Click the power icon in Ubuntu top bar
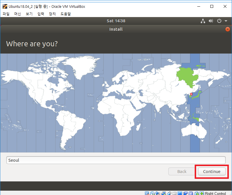This screenshot has height=195, width=232. [x=219, y=21]
